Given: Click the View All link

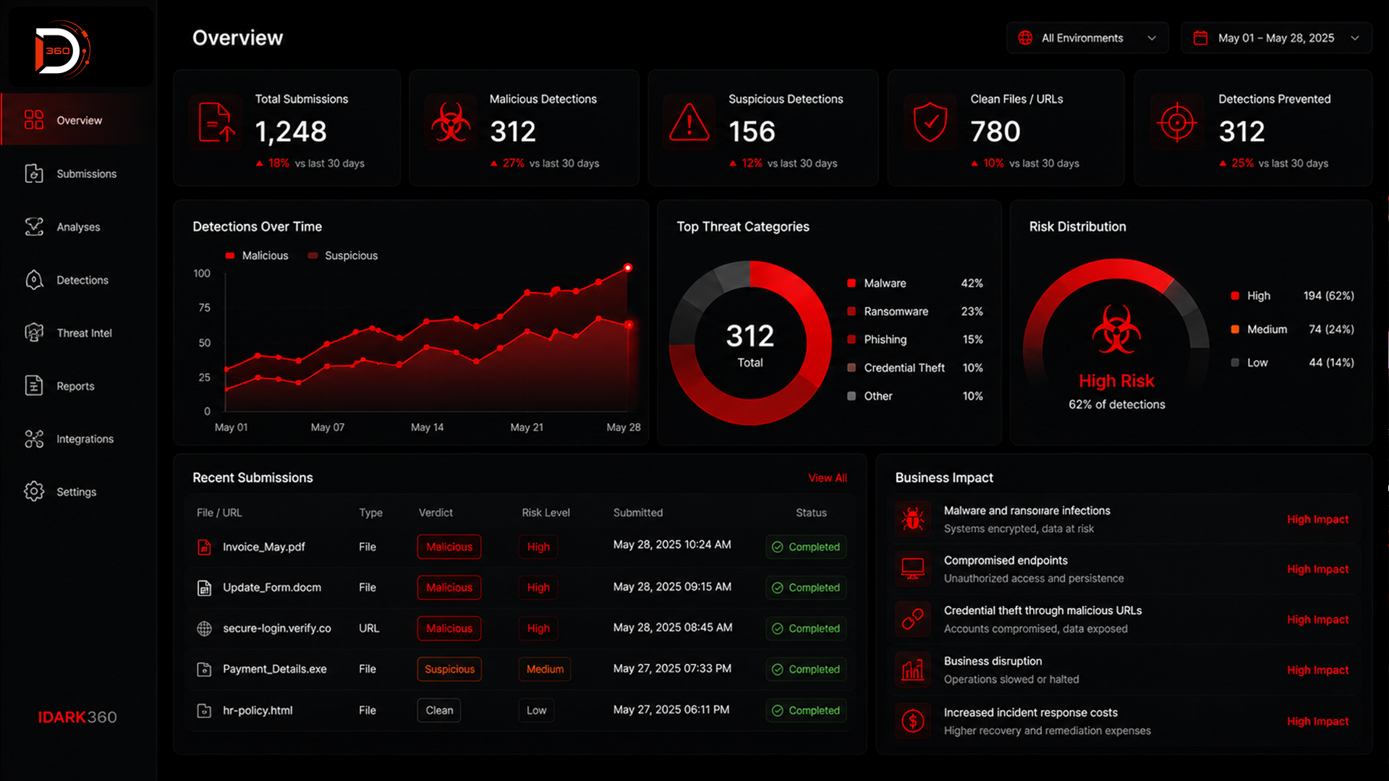Looking at the screenshot, I should click(828, 478).
